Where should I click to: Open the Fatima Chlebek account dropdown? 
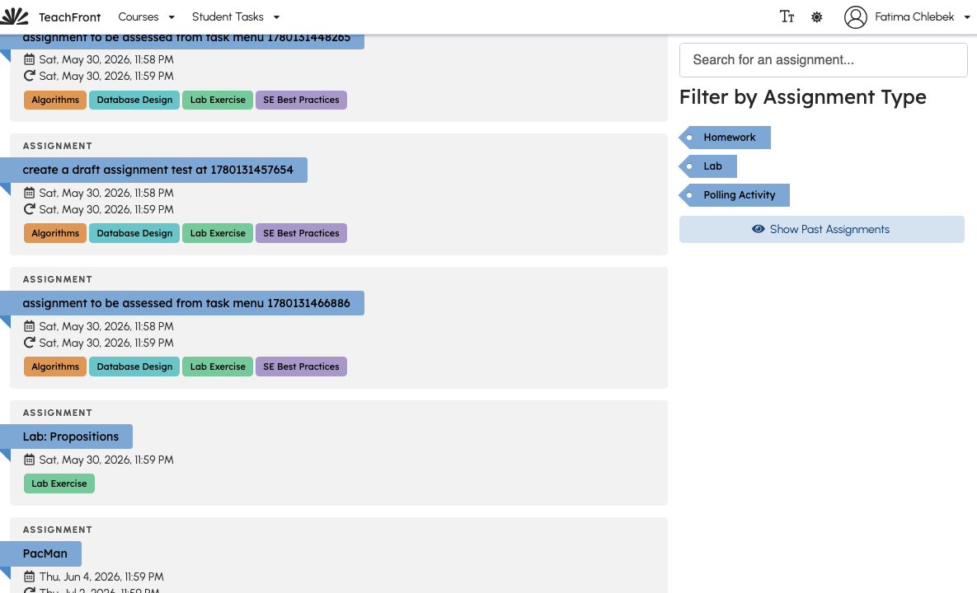click(922, 16)
